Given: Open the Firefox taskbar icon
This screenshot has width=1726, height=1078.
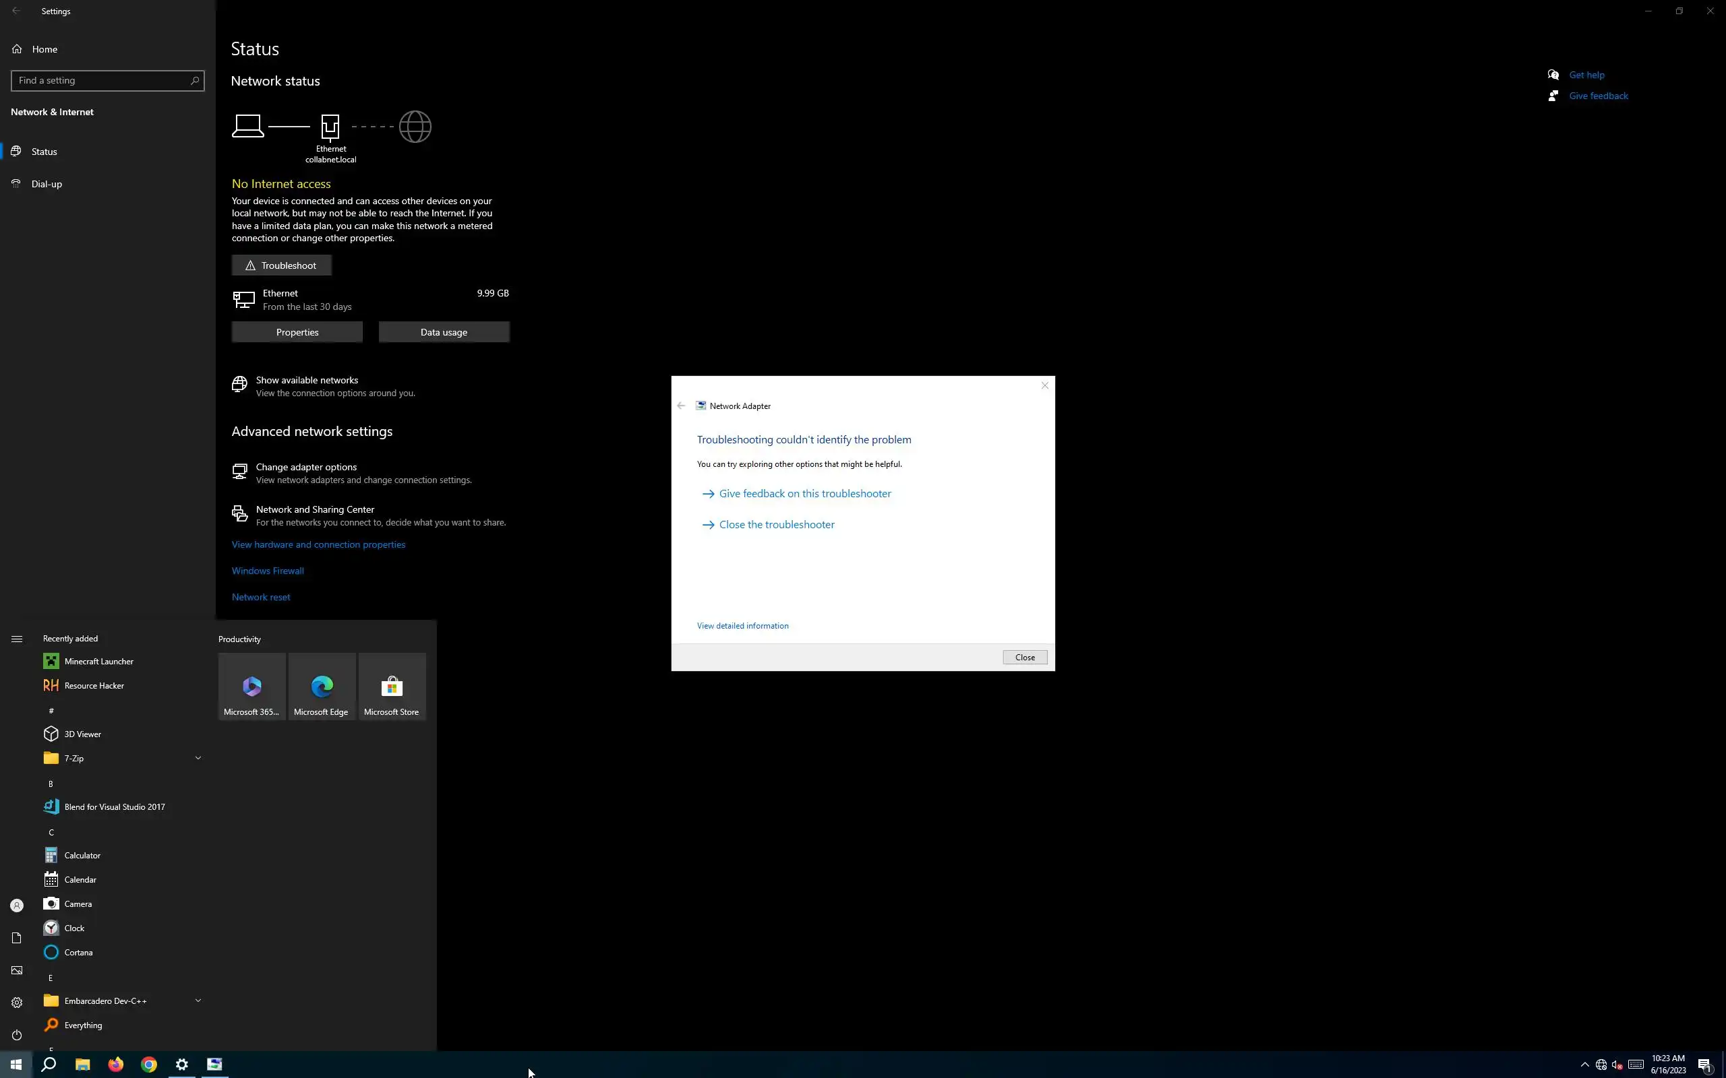Looking at the screenshot, I should tap(115, 1065).
